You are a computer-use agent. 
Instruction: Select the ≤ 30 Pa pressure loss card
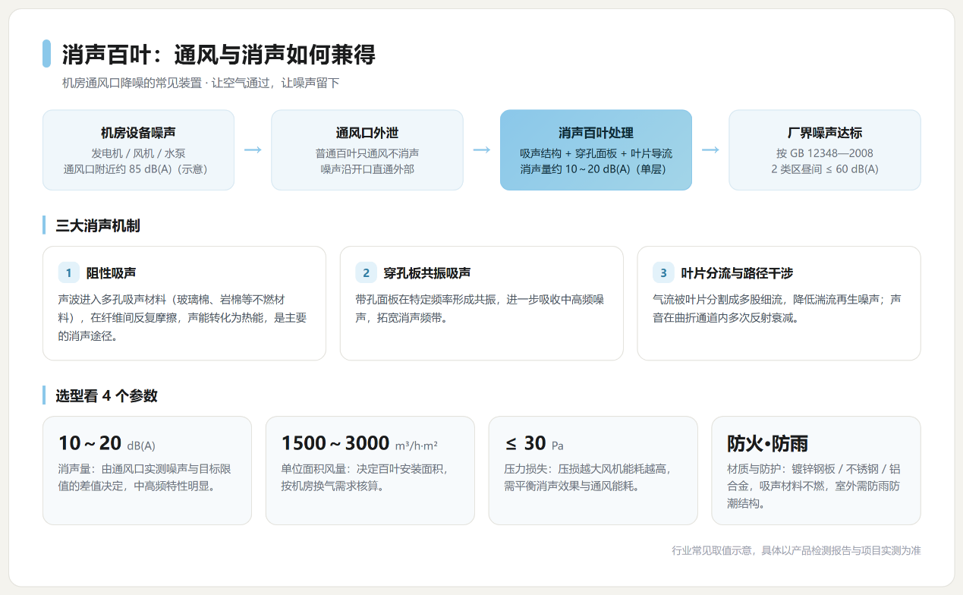point(593,471)
